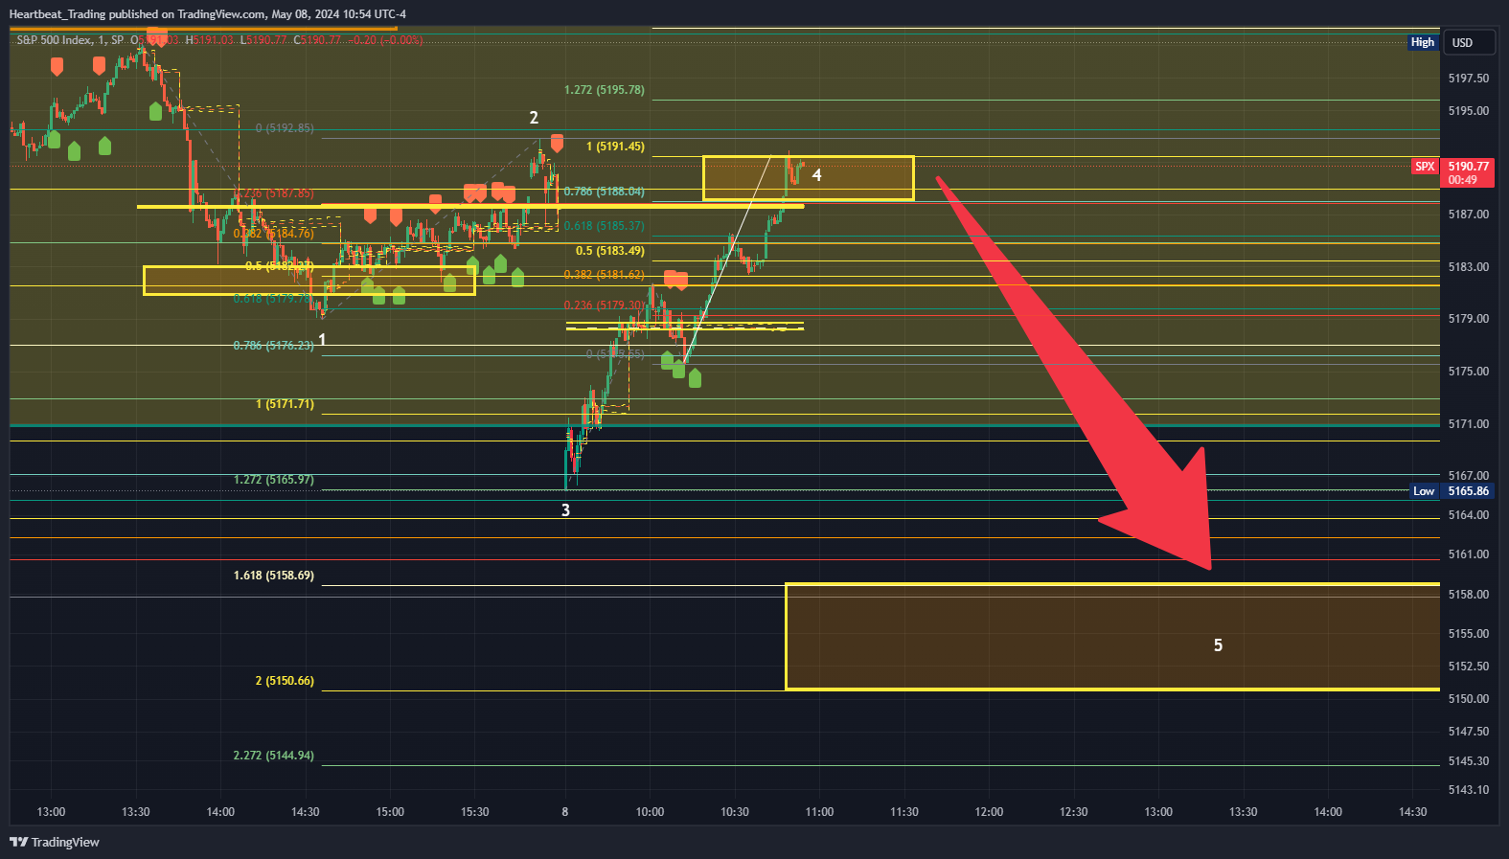The image size is (1509, 859).
Task: Select the 0.382 (5181.62) Fibonacci label
Action: 605,275
